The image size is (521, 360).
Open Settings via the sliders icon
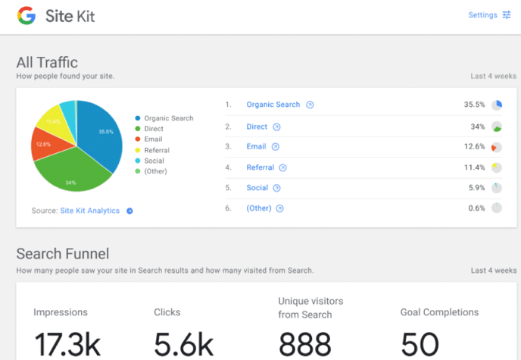(x=507, y=15)
